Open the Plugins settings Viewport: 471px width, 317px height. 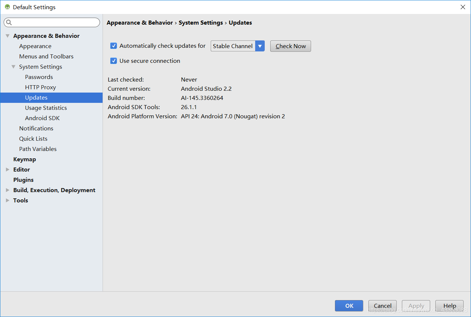coord(24,180)
